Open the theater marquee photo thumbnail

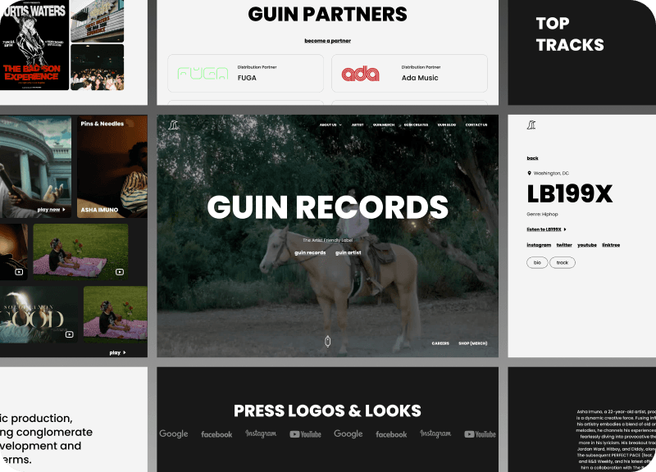click(97, 21)
